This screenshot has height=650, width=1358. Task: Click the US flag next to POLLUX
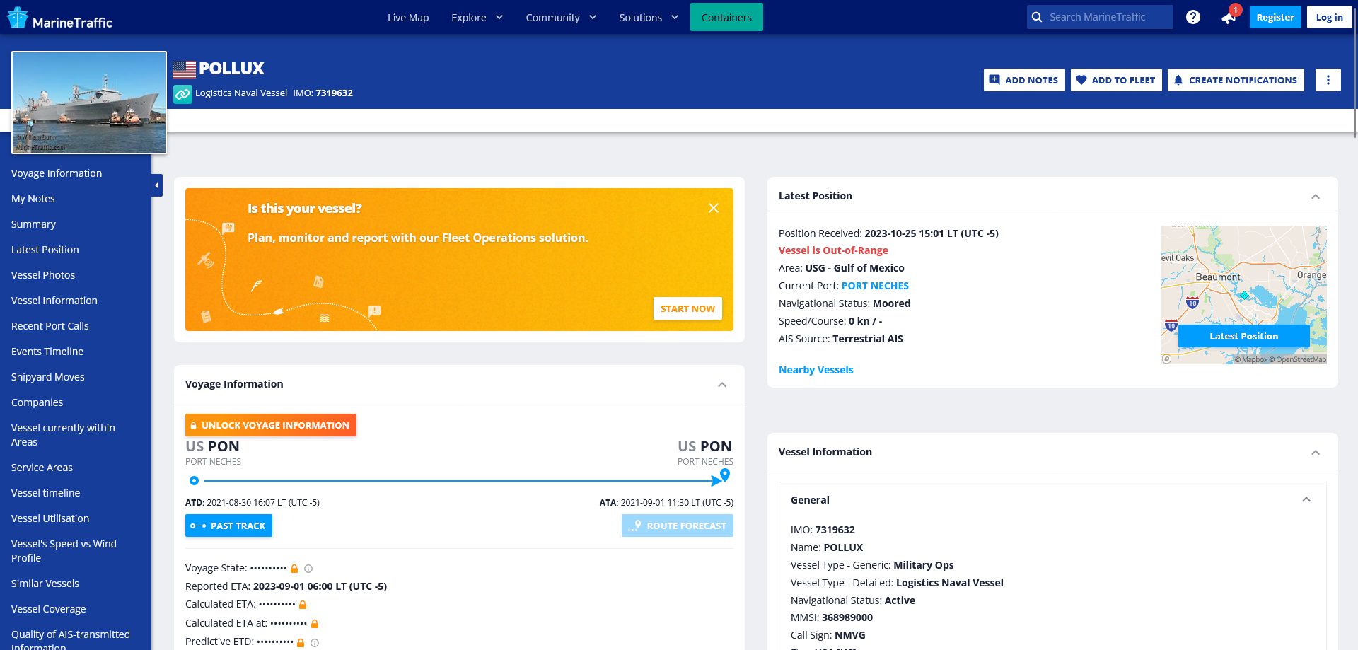[185, 69]
